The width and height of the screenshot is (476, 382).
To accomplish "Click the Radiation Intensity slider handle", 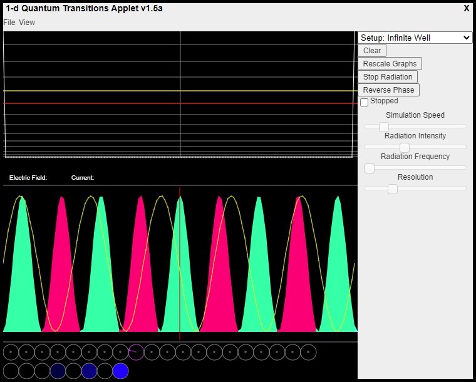I will coord(405,147).
